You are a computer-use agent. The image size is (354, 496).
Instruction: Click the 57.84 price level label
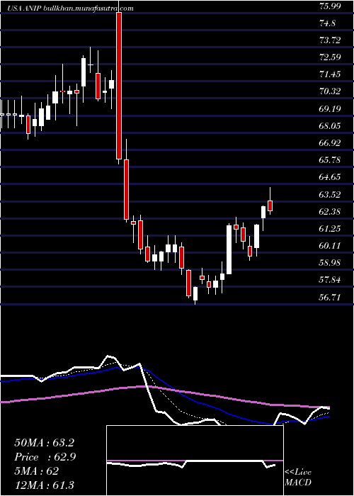pyautogui.click(x=329, y=280)
